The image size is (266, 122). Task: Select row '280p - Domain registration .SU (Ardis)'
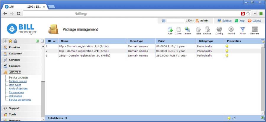(x=153, y=56)
